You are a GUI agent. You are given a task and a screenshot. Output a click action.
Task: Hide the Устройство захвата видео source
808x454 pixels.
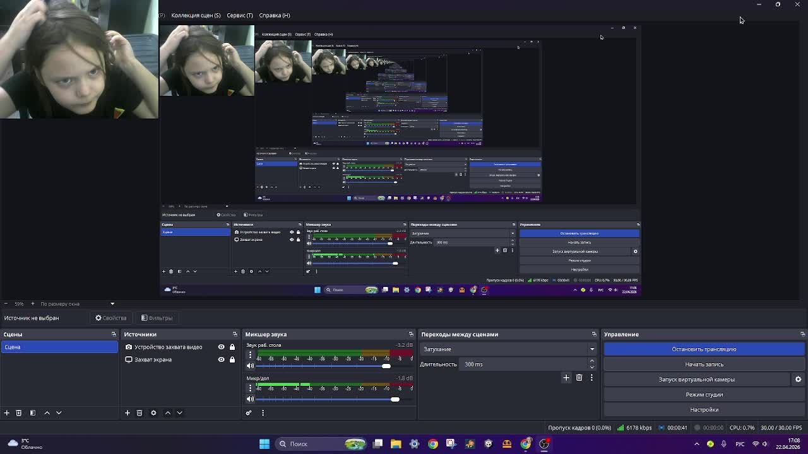pos(221,347)
